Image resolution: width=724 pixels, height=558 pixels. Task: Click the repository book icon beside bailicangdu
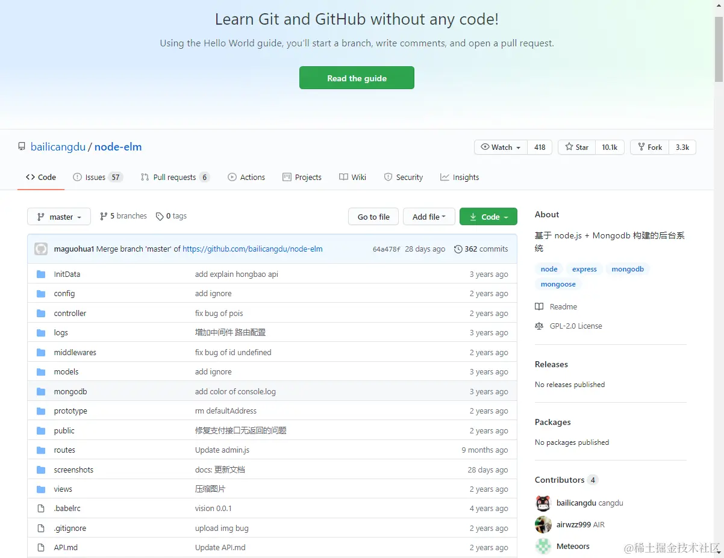[x=22, y=147]
